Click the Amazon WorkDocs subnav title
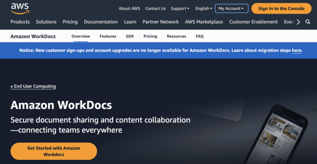Screen dimensions: 317x164 33,36
